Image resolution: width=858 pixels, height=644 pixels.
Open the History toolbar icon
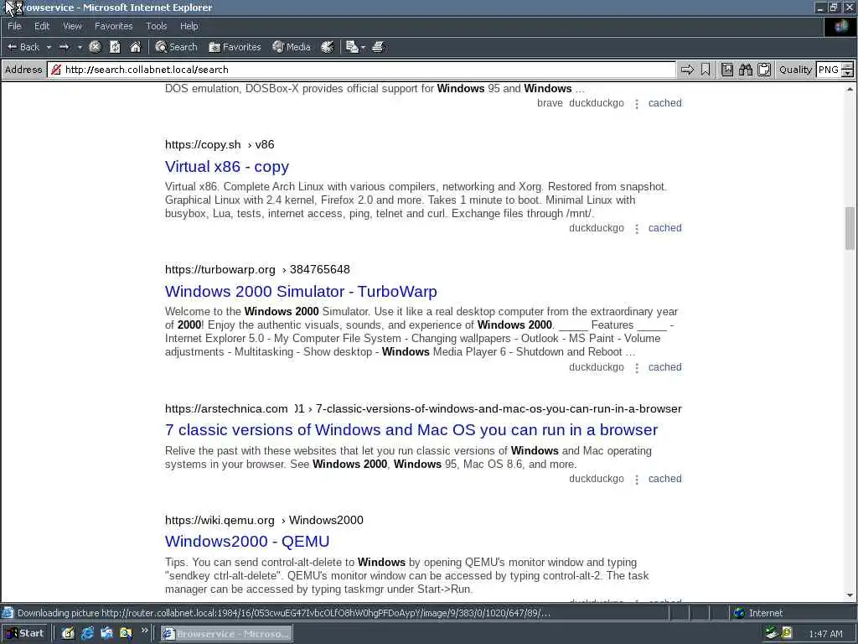(328, 47)
